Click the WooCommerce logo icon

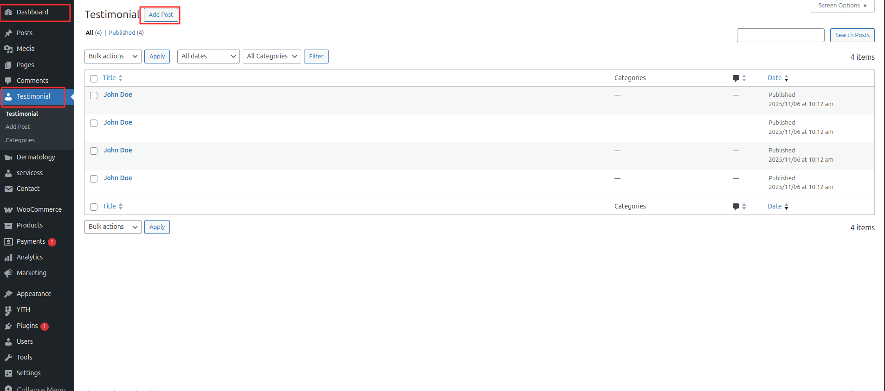point(8,210)
